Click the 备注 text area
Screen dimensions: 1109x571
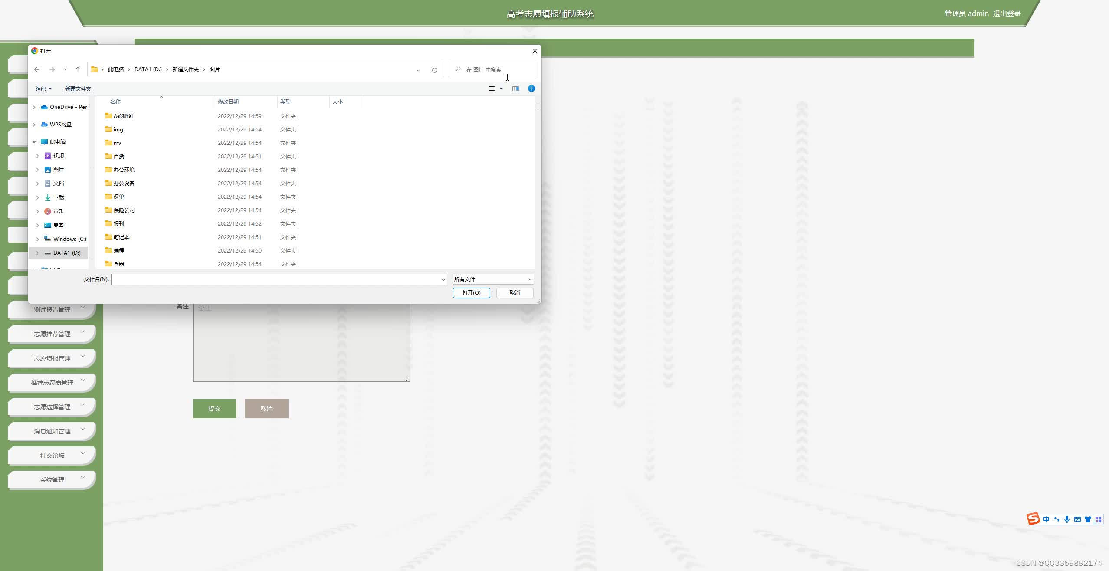click(302, 343)
